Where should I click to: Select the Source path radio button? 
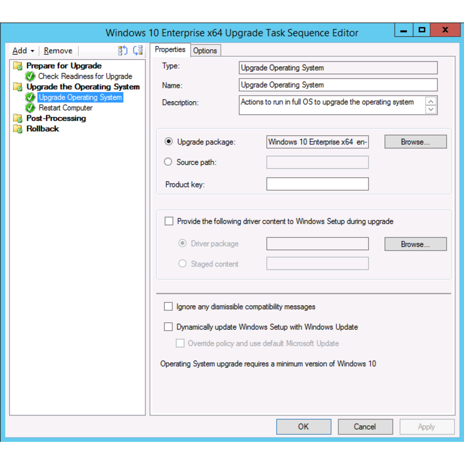[x=168, y=162]
